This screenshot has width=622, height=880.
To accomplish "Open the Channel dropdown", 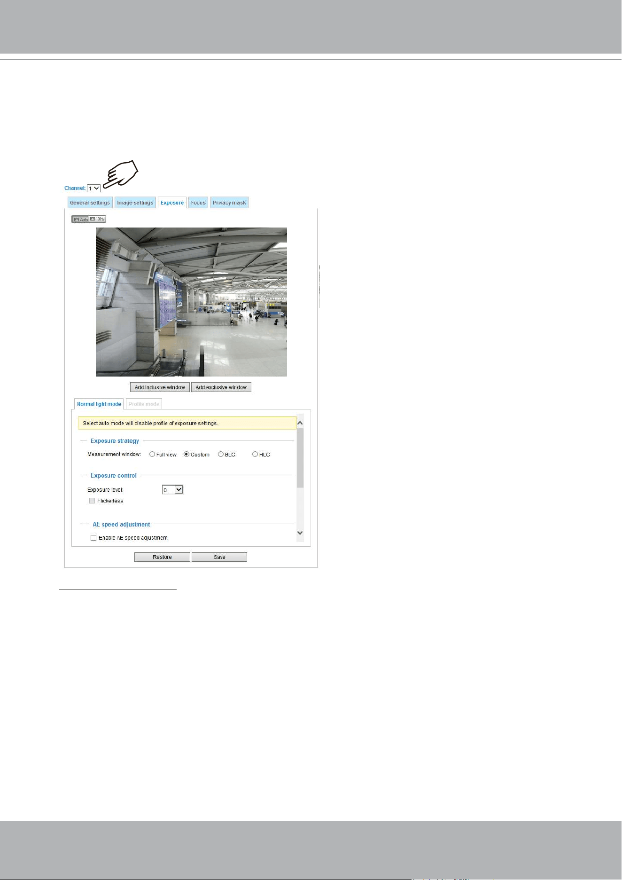I will pos(93,189).
